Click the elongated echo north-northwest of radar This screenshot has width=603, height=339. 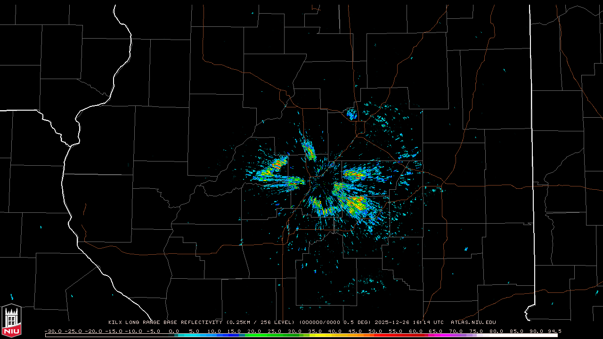[x=309, y=150]
